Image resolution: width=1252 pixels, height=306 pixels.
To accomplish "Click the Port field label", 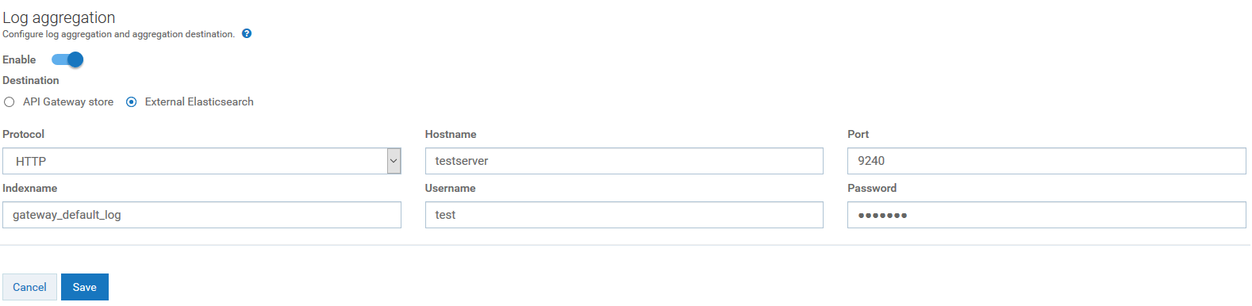I will (x=858, y=134).
